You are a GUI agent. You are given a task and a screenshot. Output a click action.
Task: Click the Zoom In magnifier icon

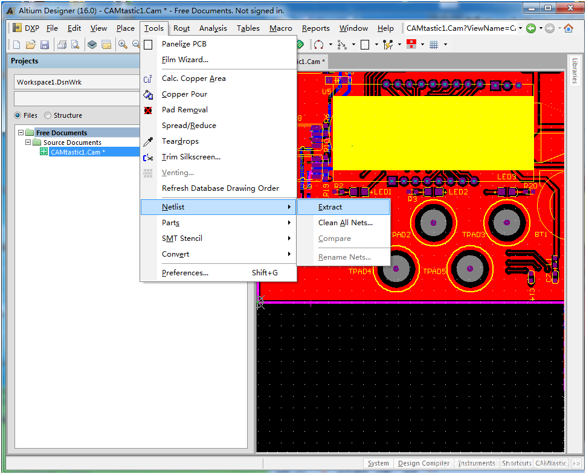pos(123,45)
